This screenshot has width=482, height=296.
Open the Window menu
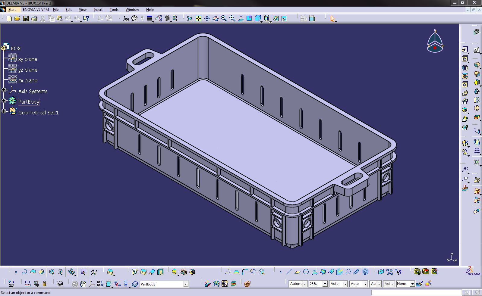pyautogui.click(x=132, y=10)
